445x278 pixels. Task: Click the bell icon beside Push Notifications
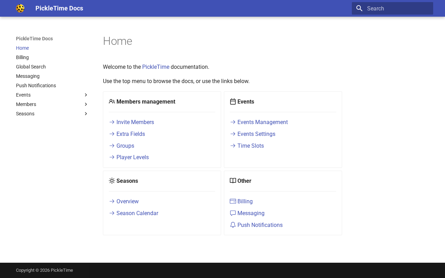[x=233, y=225]
